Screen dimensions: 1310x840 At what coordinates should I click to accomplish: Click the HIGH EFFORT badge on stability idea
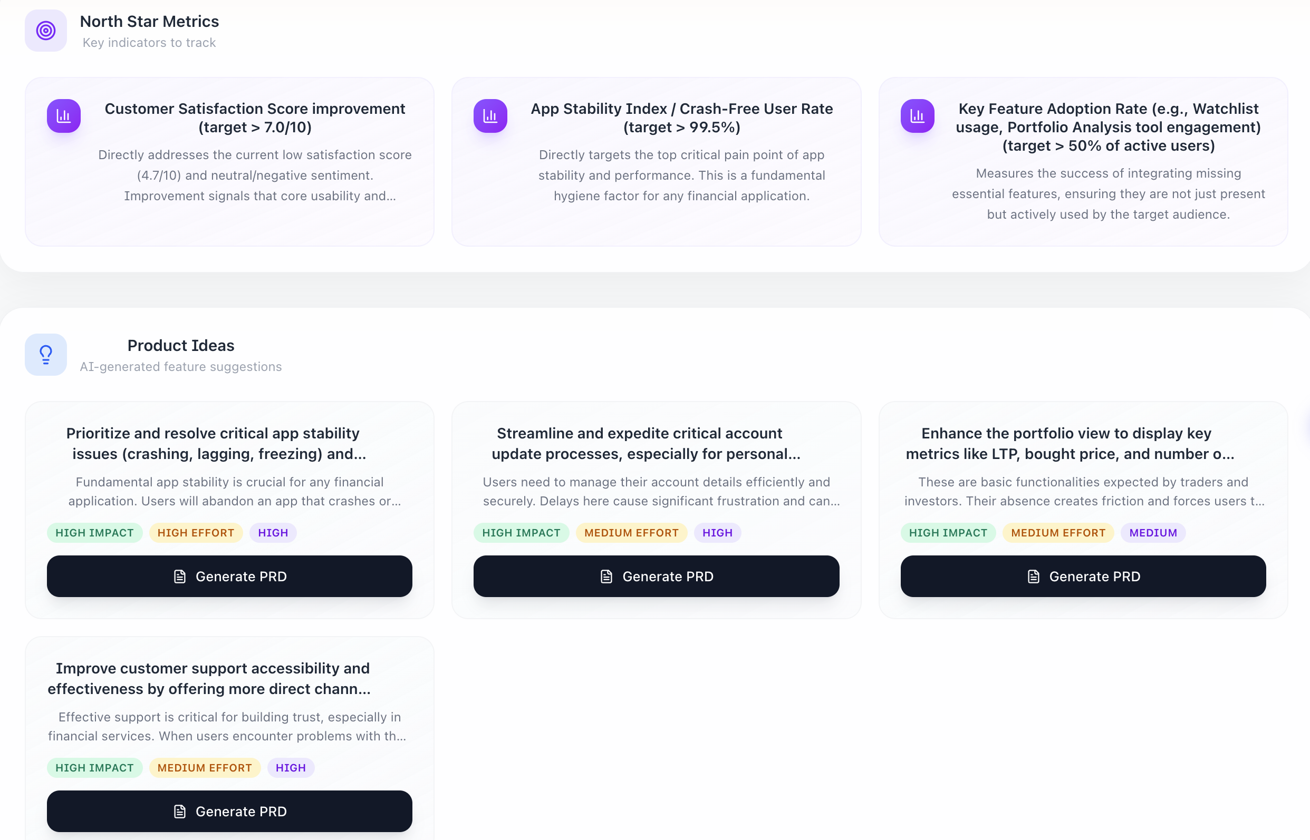(x=196, y=532)
